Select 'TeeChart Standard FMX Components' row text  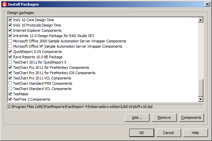pyautogui.click(x=42, y=83)
